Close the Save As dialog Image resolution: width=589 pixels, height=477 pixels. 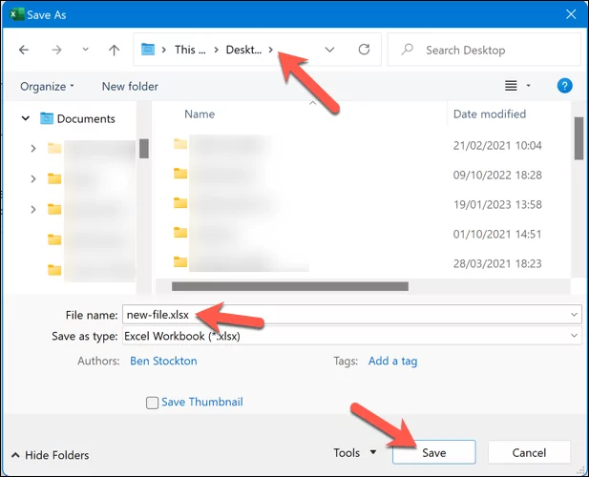[571, 14]
